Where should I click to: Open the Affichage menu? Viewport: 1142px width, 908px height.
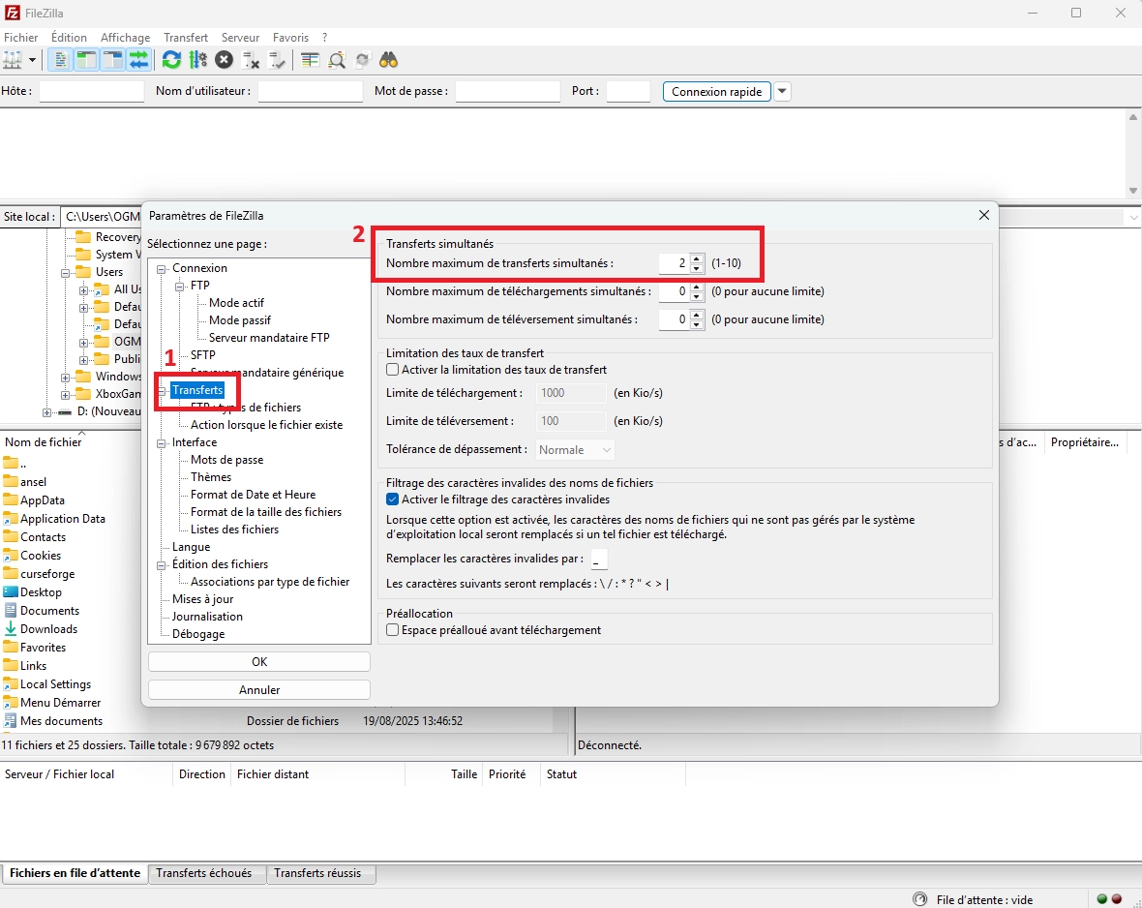(125, 37)
